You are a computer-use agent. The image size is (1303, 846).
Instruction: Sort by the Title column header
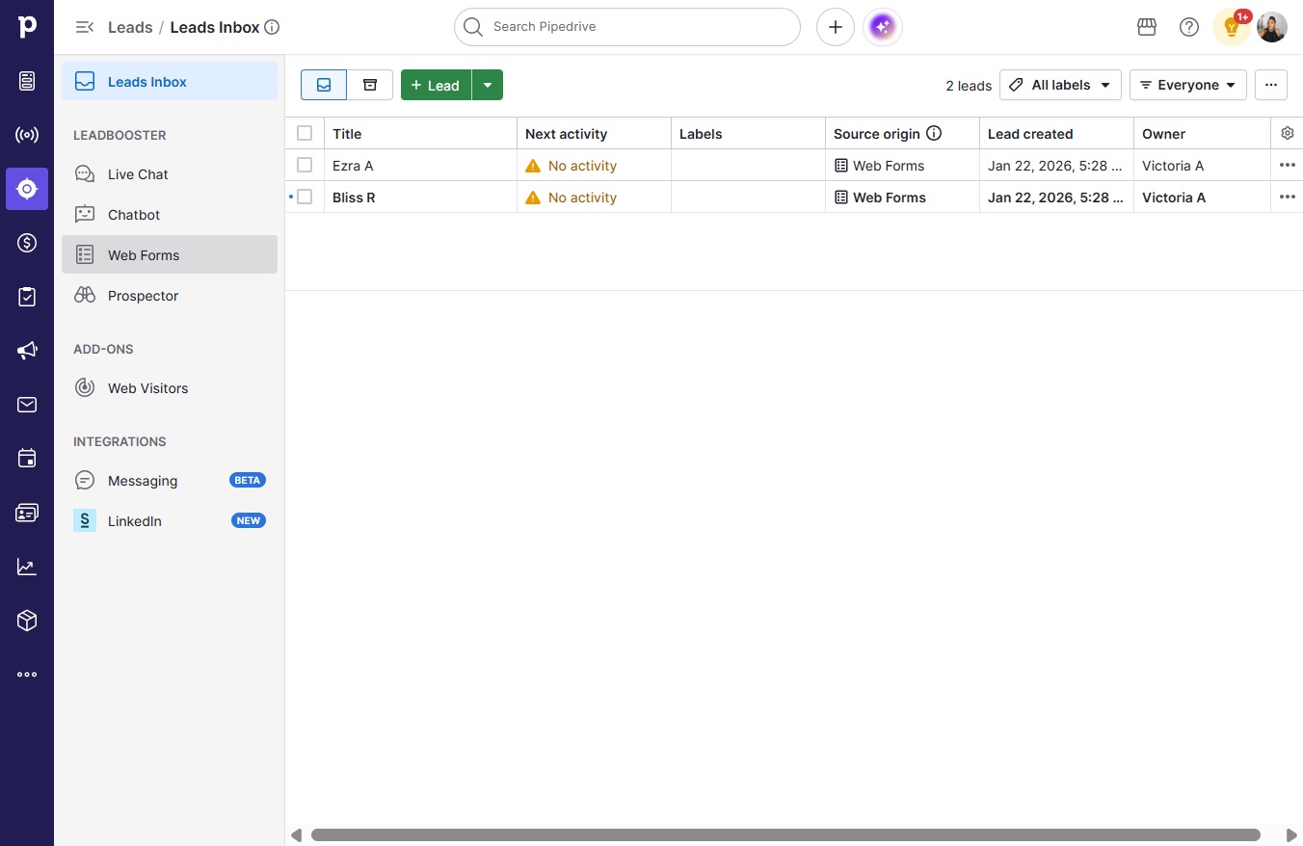click(420, 134)
